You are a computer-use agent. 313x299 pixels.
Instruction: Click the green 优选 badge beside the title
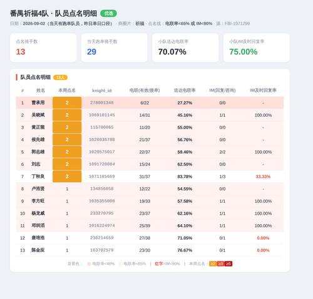pos(108,13)
